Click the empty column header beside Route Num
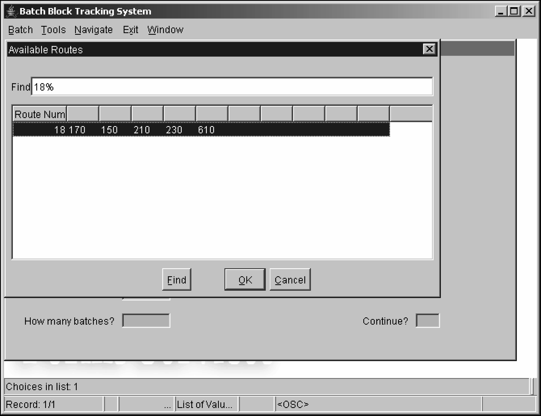This screenshot has width=541, height=416. coord(83,114)
